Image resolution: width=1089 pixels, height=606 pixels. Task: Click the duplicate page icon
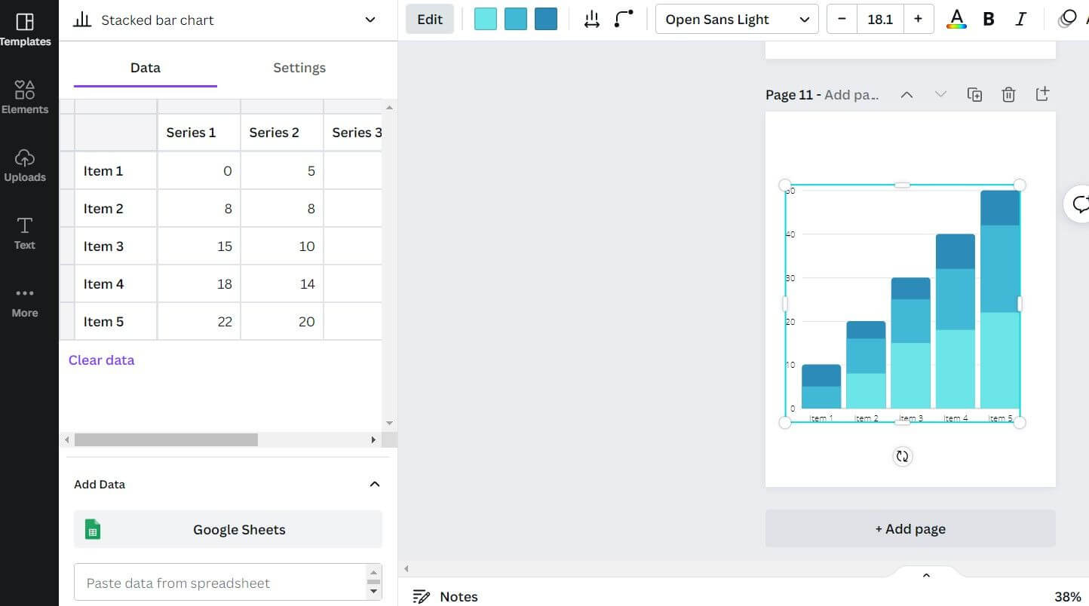pos(974,94)
